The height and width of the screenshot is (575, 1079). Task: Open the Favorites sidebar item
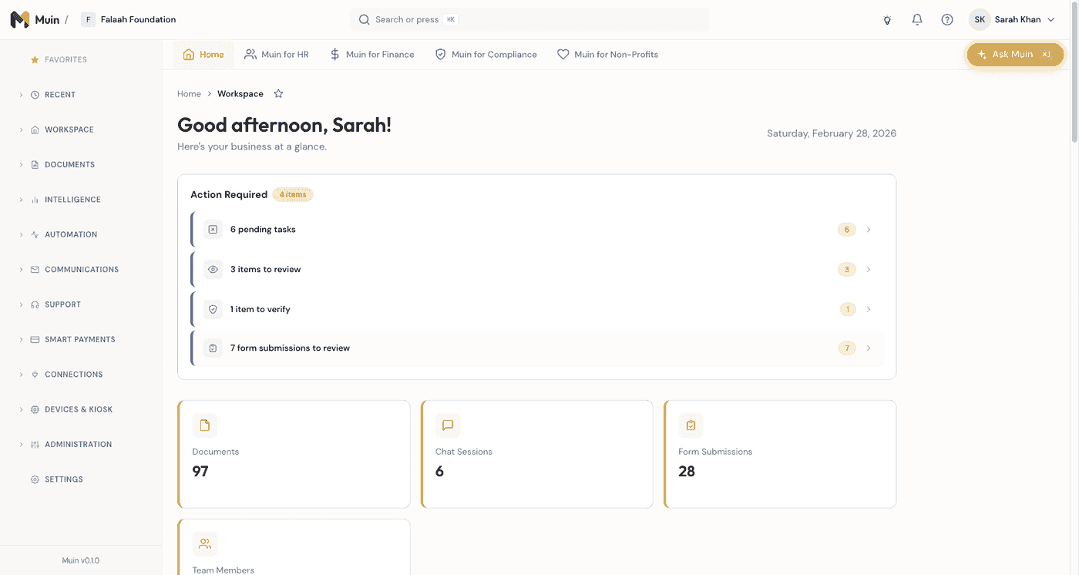pyautogui.click(x=59, y=60)
